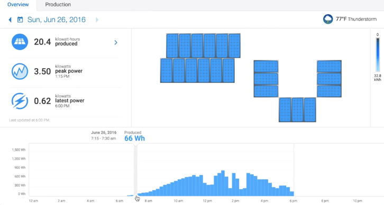Click the tallest bar near 1 pm
384x205 pixels.
pyautogui.click(x=223, y=183)
